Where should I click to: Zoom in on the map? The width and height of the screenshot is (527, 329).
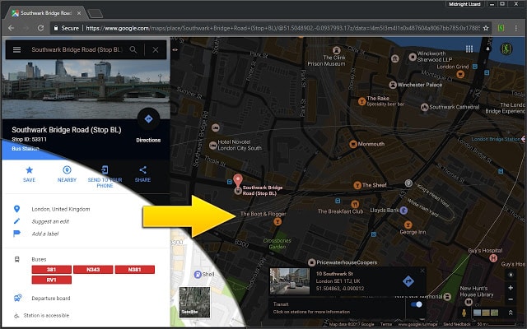[511, 288]
